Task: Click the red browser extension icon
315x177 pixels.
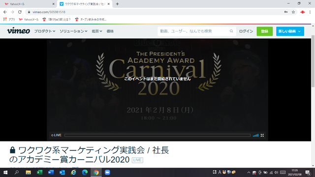Action: click(x=302, y=12)
